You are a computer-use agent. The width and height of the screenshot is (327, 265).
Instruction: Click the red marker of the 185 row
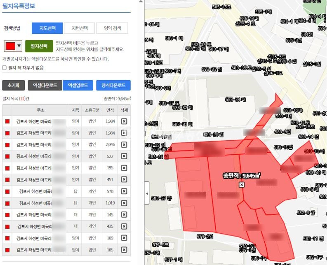click(x=7, y=250)
